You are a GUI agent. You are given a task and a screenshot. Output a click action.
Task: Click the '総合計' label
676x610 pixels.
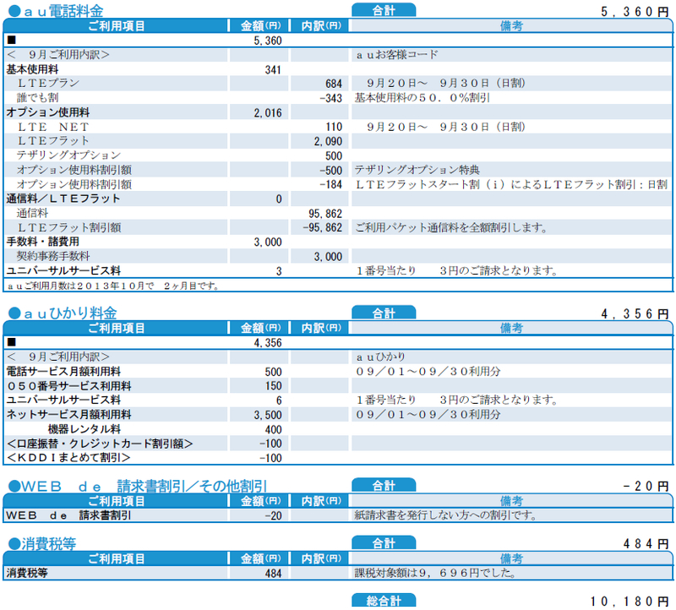(384, 601)
